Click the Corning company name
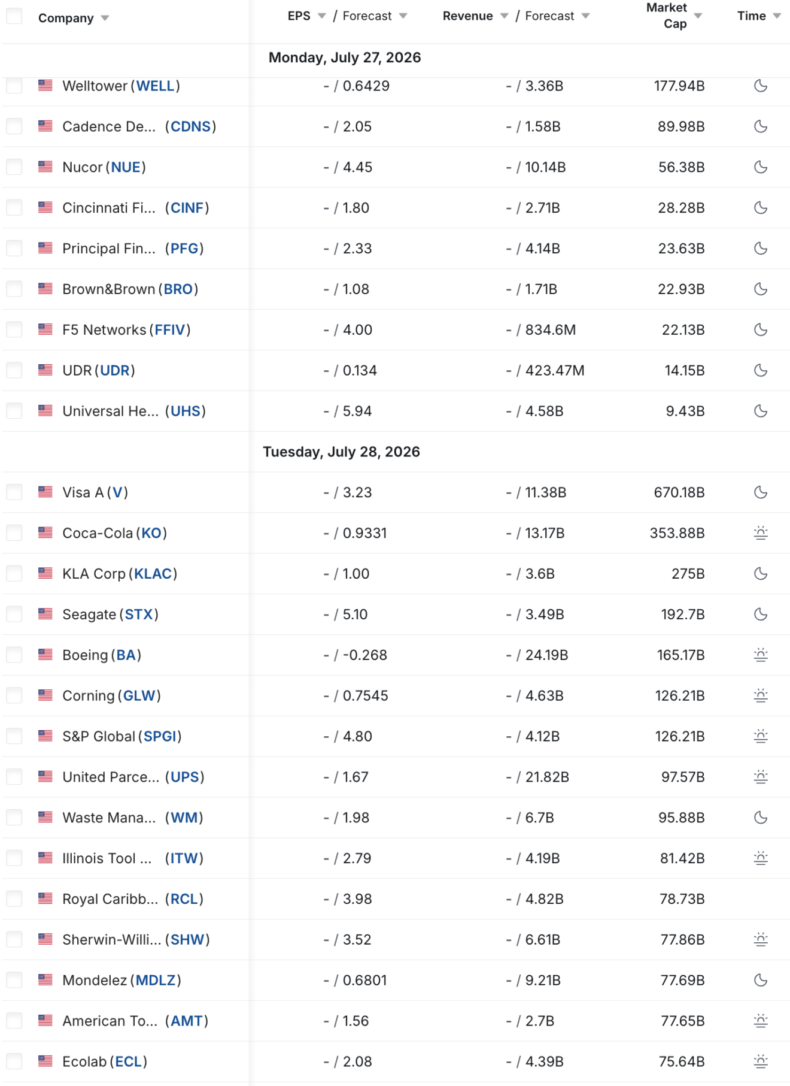Viewport: 790px width, 1086px height. point(88,695)
